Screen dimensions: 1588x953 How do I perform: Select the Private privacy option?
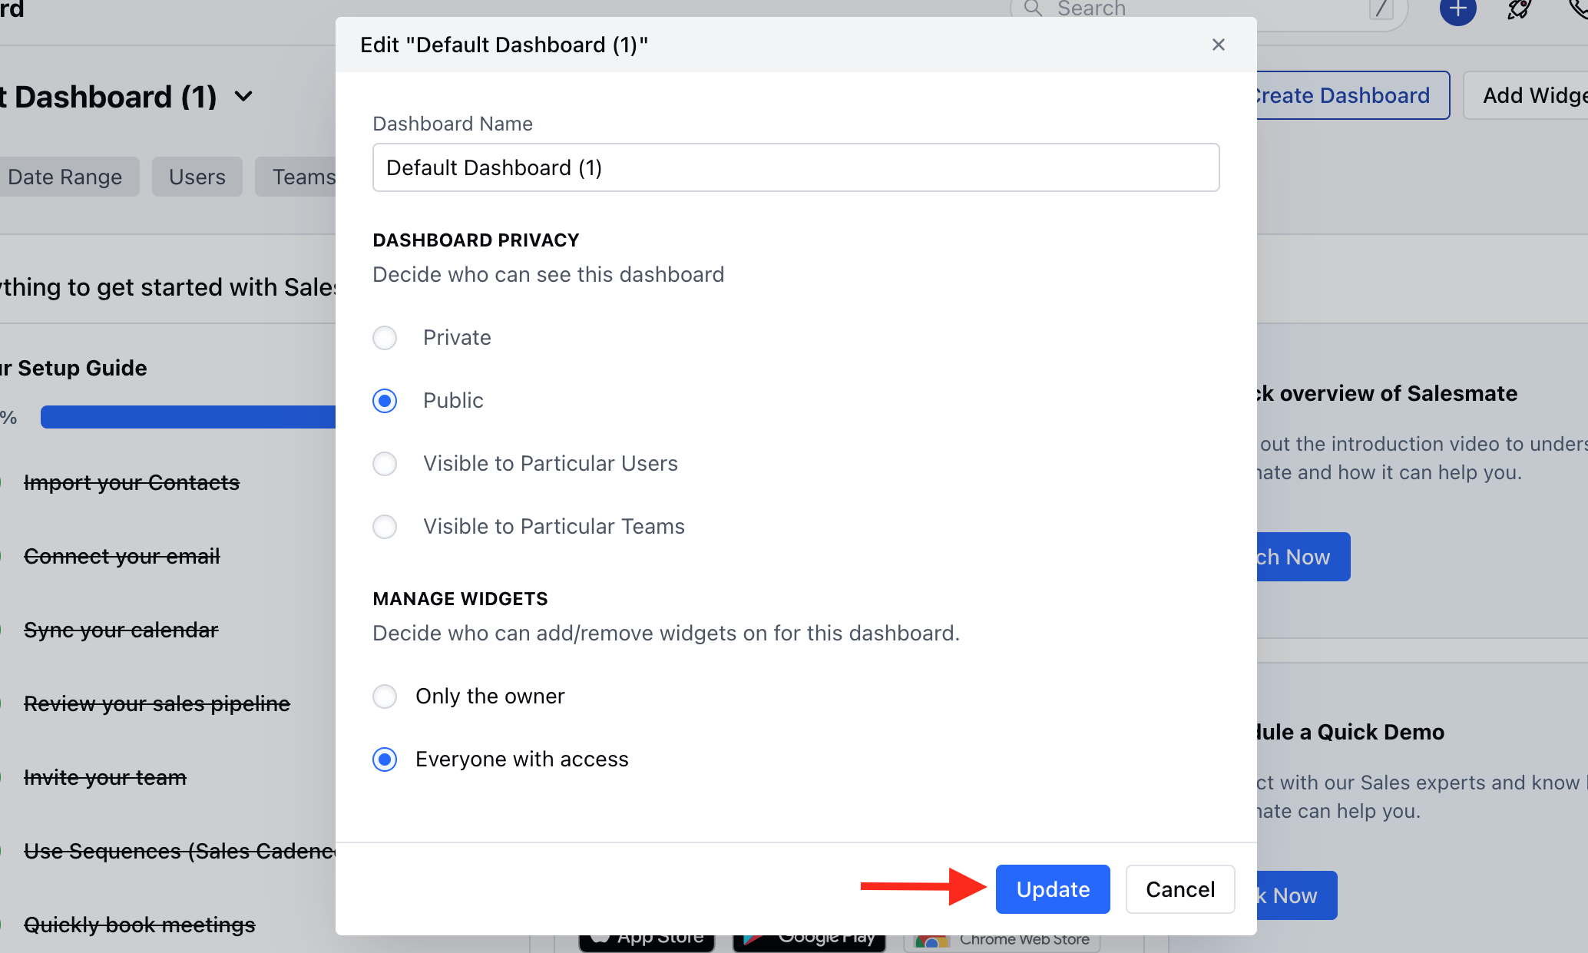(385, 337)
